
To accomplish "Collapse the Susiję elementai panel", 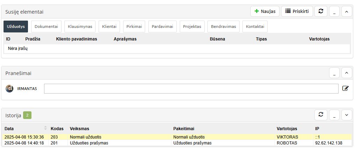I will click(x=346, y=12).
